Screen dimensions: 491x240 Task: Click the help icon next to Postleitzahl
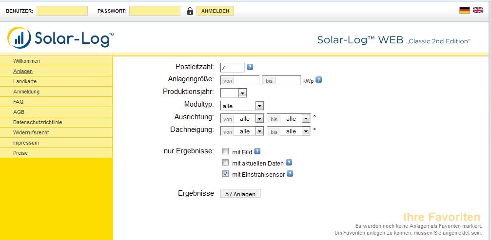(250, 67)
